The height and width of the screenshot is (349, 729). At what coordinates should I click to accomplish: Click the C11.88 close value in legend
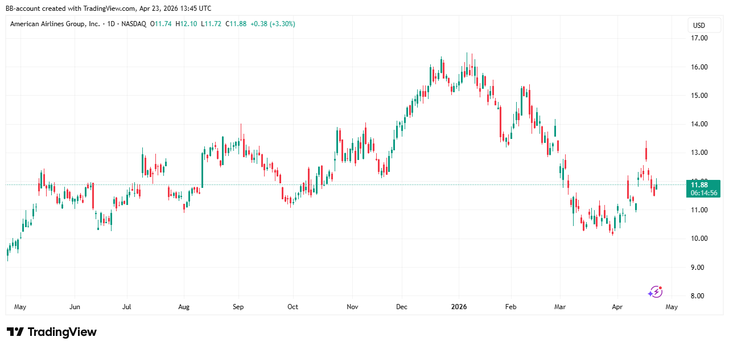click(236, 24)
